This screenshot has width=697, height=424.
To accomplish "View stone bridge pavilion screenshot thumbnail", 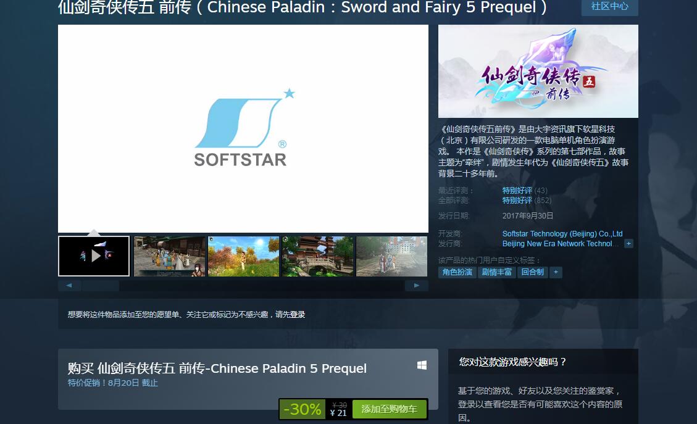I will [x=317, y=256].
